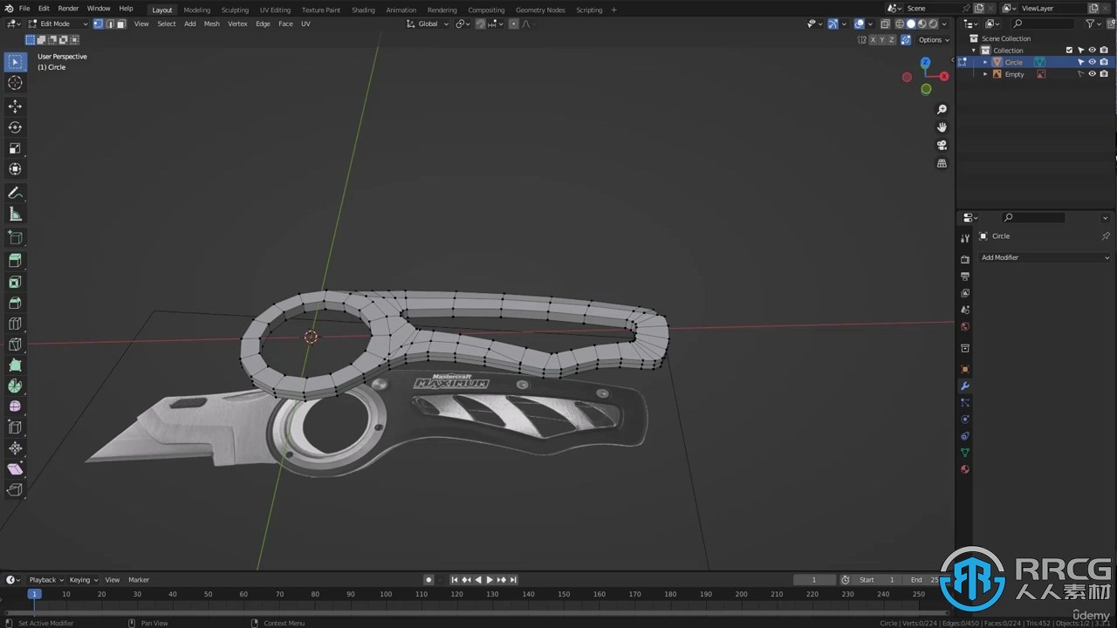Hide the Circle object in viewport
Viewport: 1117px width, 628px height.
[1092, 62]
